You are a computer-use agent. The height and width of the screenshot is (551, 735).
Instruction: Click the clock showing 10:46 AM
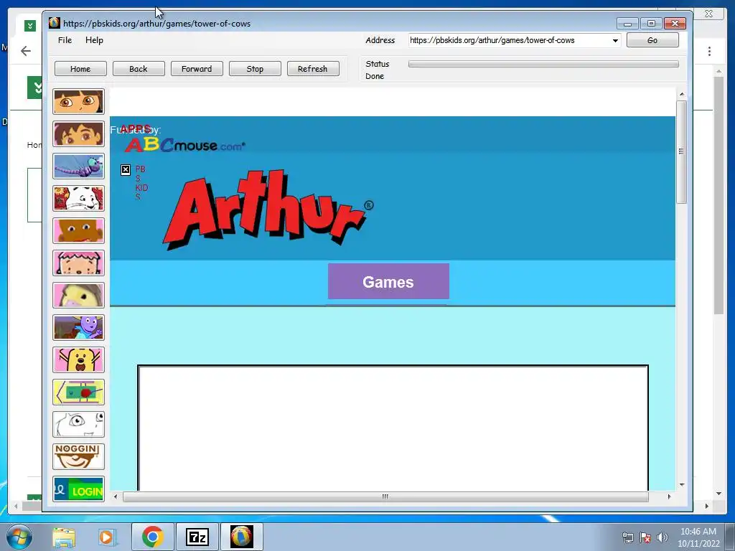click(x=698, y=532)
